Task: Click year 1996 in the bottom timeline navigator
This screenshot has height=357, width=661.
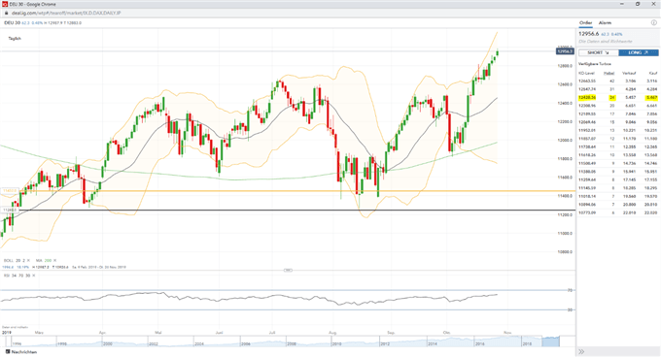Action: coord(16,344)
